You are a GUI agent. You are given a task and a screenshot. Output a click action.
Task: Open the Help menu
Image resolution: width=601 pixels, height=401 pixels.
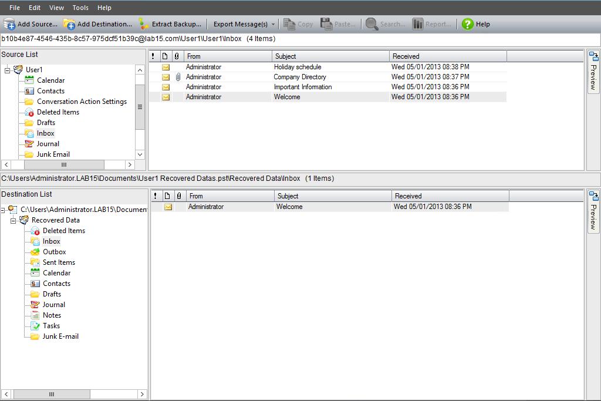[104, 8]
